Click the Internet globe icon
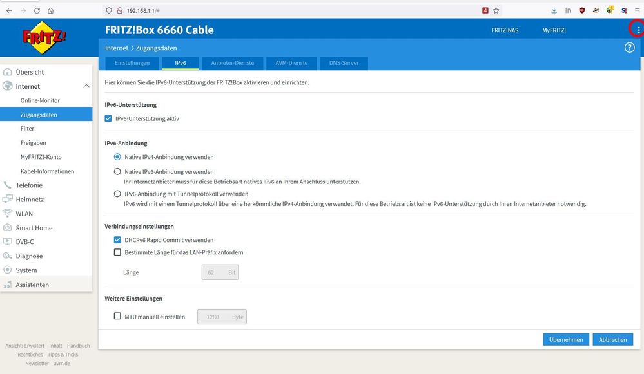This screenshot has height=374, width=644. tap(7, 86)
